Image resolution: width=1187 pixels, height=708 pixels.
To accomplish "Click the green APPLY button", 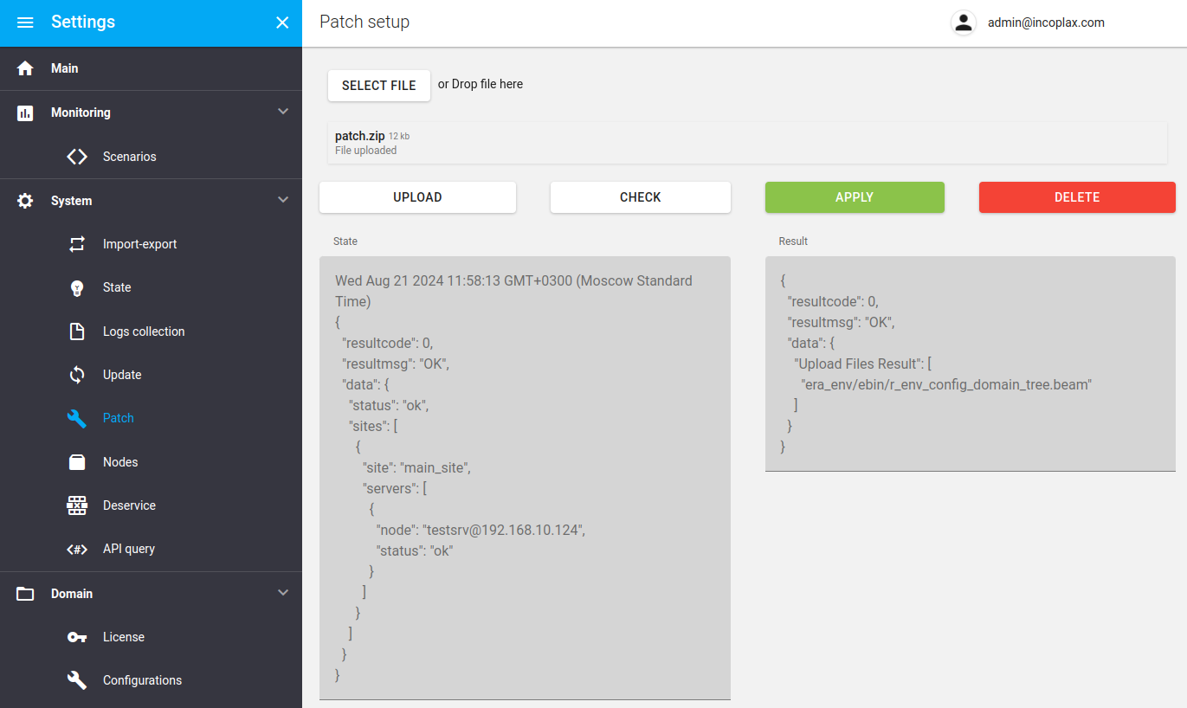I will point(855,197).
